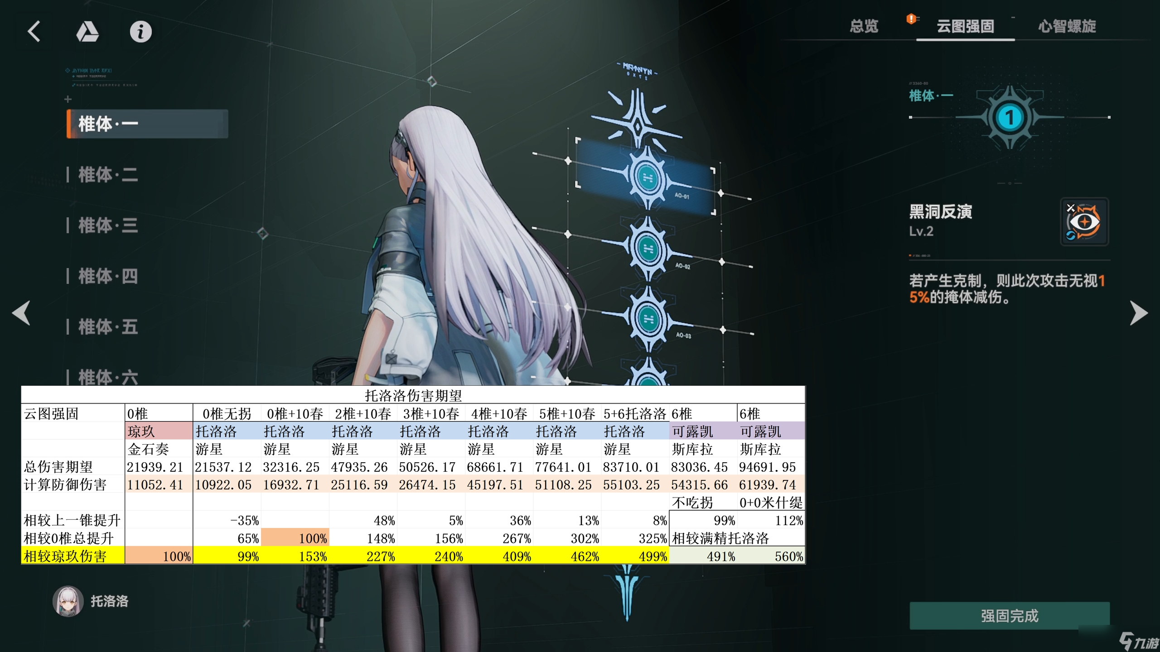This screenshot has height=652, width=1160.
Task: Click the 托洛洛伤害期望 table title
Action: click(413, 395)
